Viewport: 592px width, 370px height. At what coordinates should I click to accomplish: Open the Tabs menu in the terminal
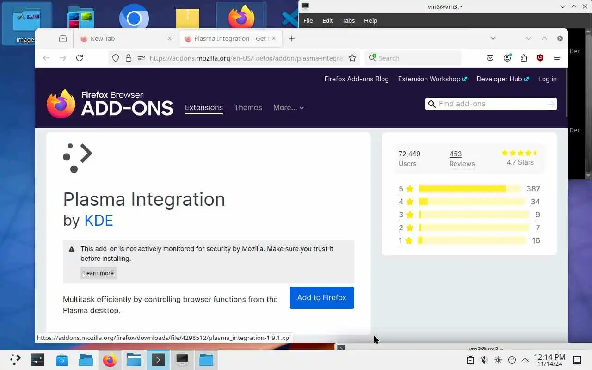[348, 20]
